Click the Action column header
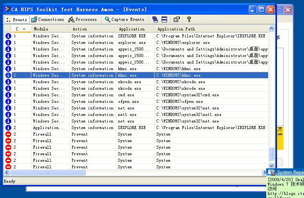This screenshot has width=304, height=198. [x=93, y=29]
